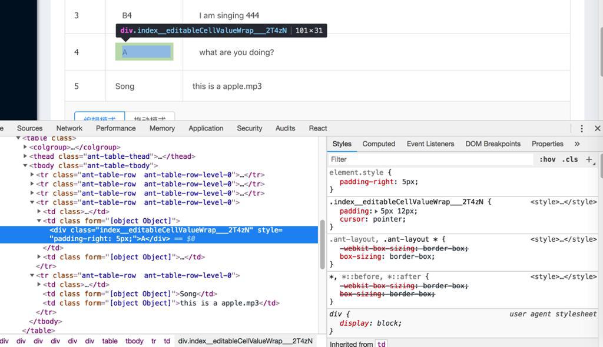Open the Performance tab
This screenshot has width=603, height=347.
pos(116,128)
